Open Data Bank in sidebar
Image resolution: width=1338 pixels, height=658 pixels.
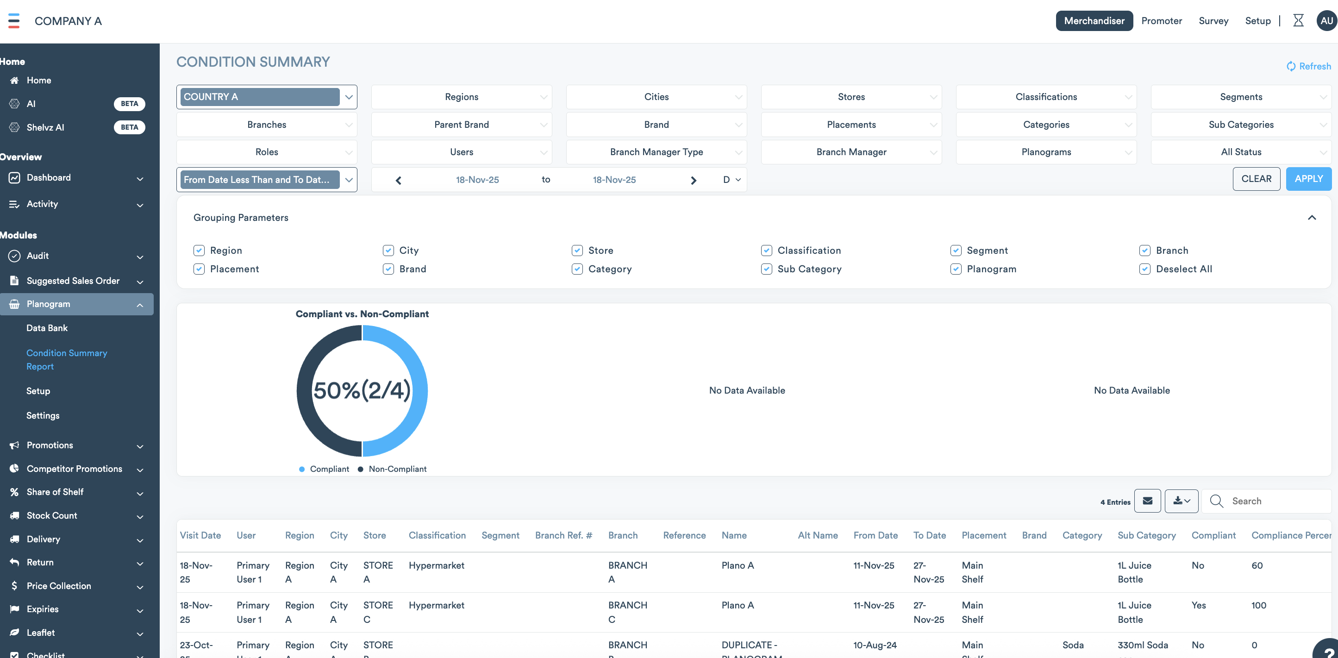point(47,328)
